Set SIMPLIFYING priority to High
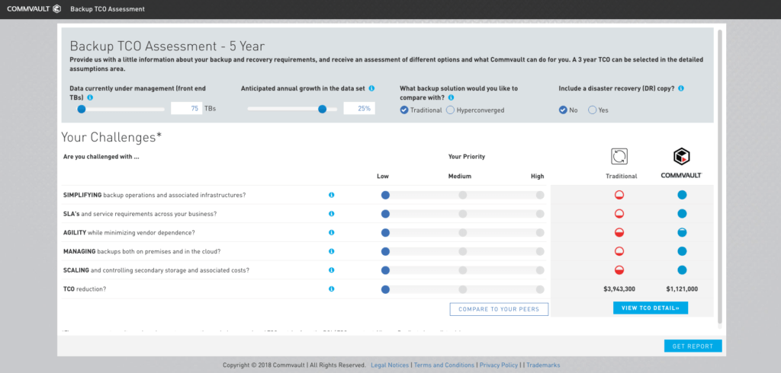Screen dimensions: 781x373 540,195
